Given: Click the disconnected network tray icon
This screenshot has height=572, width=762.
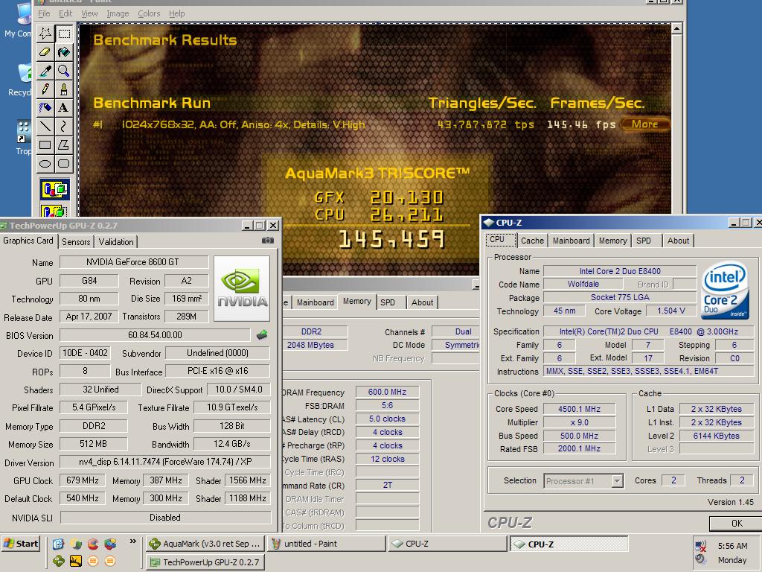Looking at the screenshot, I should coord(700,546).
